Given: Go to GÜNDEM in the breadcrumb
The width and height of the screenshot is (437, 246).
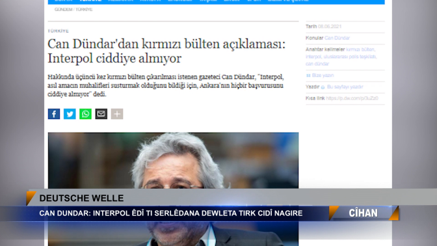Looking at the screenshot, I should click(63, 10).
